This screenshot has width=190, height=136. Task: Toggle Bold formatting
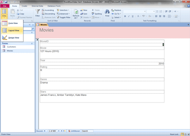pyautogui.click(x=125, y=16)
